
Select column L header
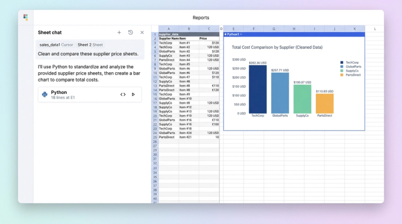tap(375, 29)
